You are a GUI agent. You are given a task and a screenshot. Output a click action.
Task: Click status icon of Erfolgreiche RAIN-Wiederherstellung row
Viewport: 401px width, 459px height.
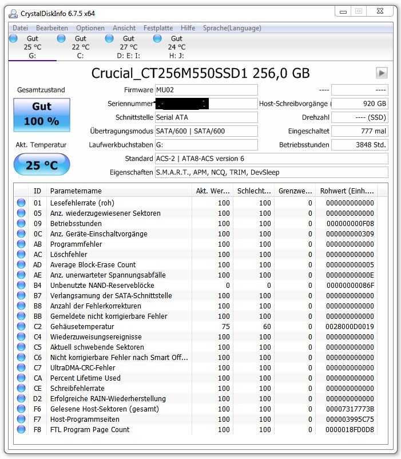[x=21, y=398]
